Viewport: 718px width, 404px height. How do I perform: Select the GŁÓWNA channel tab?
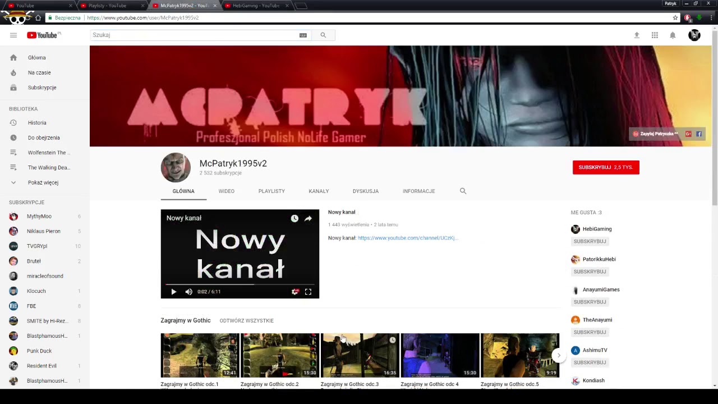(183, 191)
